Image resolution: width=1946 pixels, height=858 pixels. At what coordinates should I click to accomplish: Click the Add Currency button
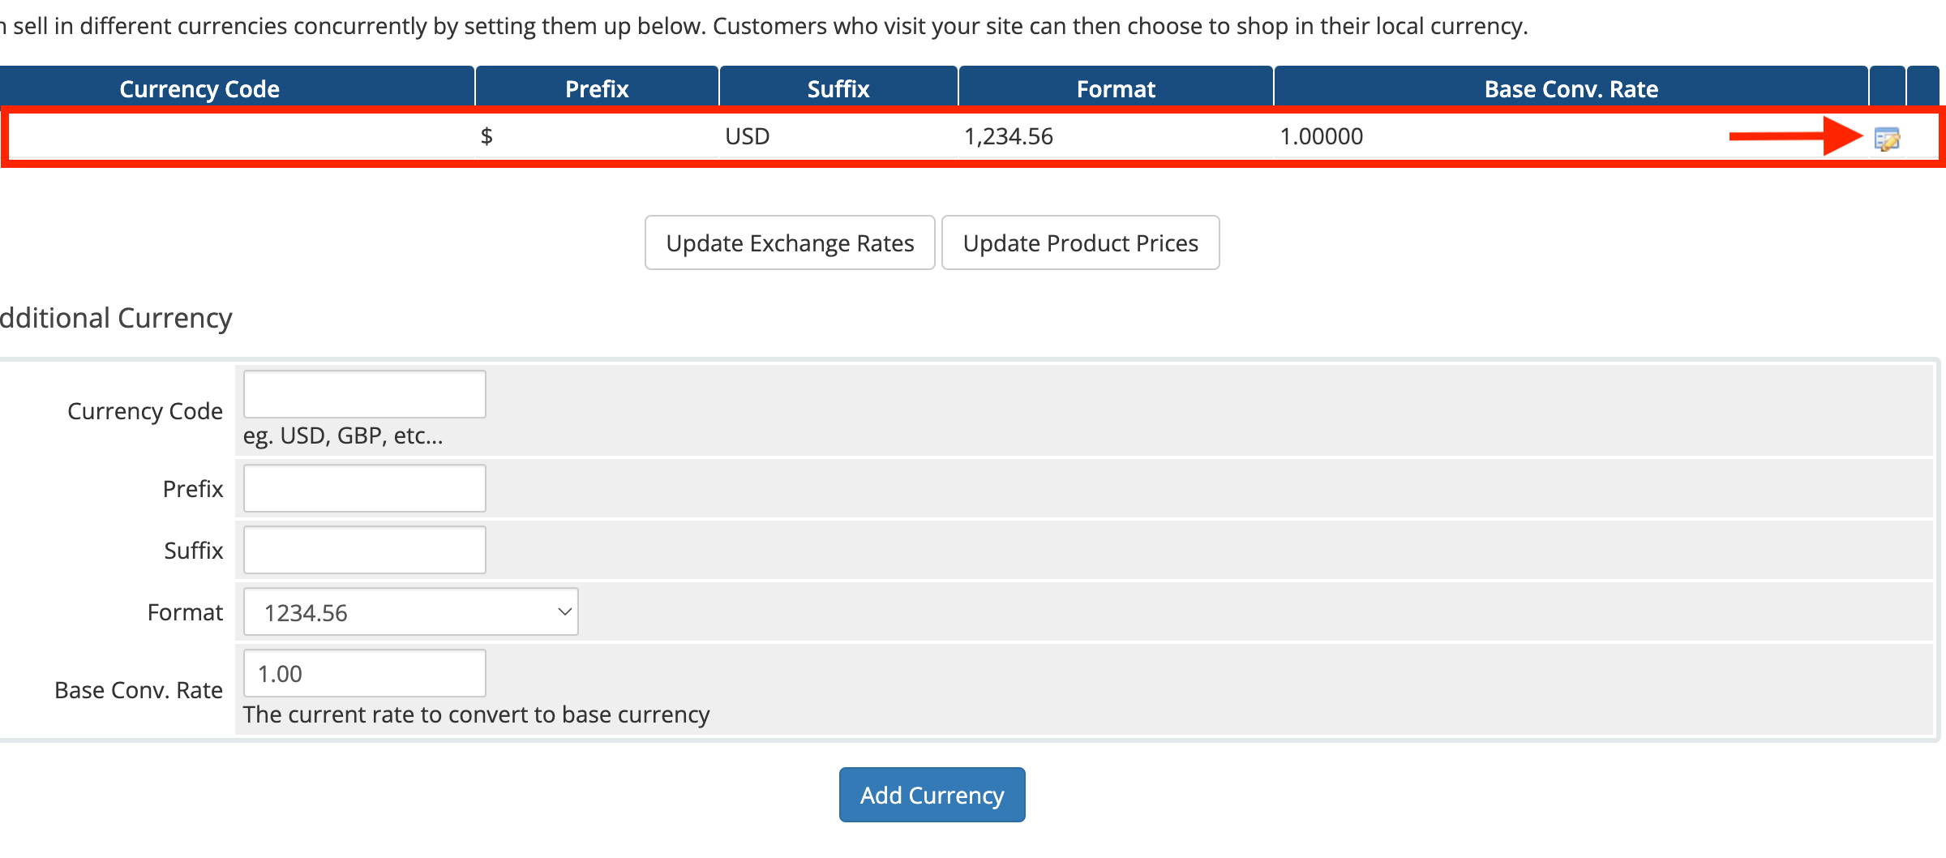pos(932,795)
